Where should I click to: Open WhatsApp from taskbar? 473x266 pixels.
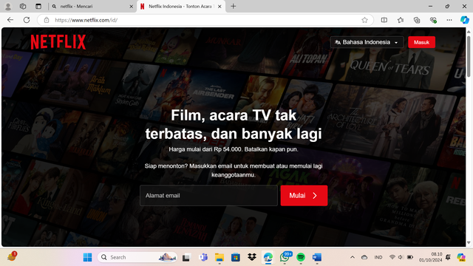(285, 257)
